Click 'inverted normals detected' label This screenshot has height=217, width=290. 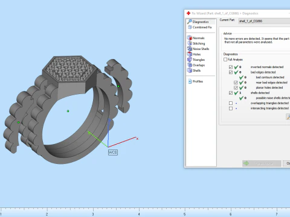click(267, 67)
